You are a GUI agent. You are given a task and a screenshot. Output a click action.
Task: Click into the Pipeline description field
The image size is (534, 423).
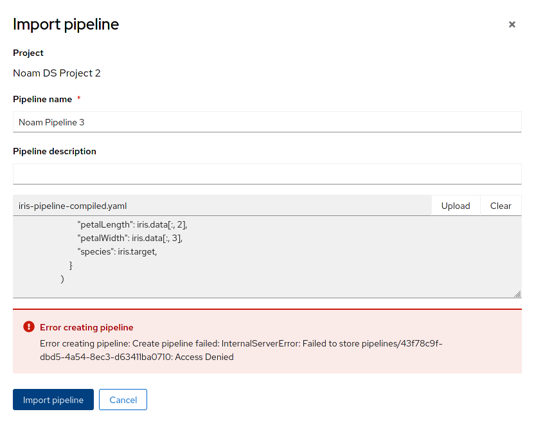[x=267, y=174]
